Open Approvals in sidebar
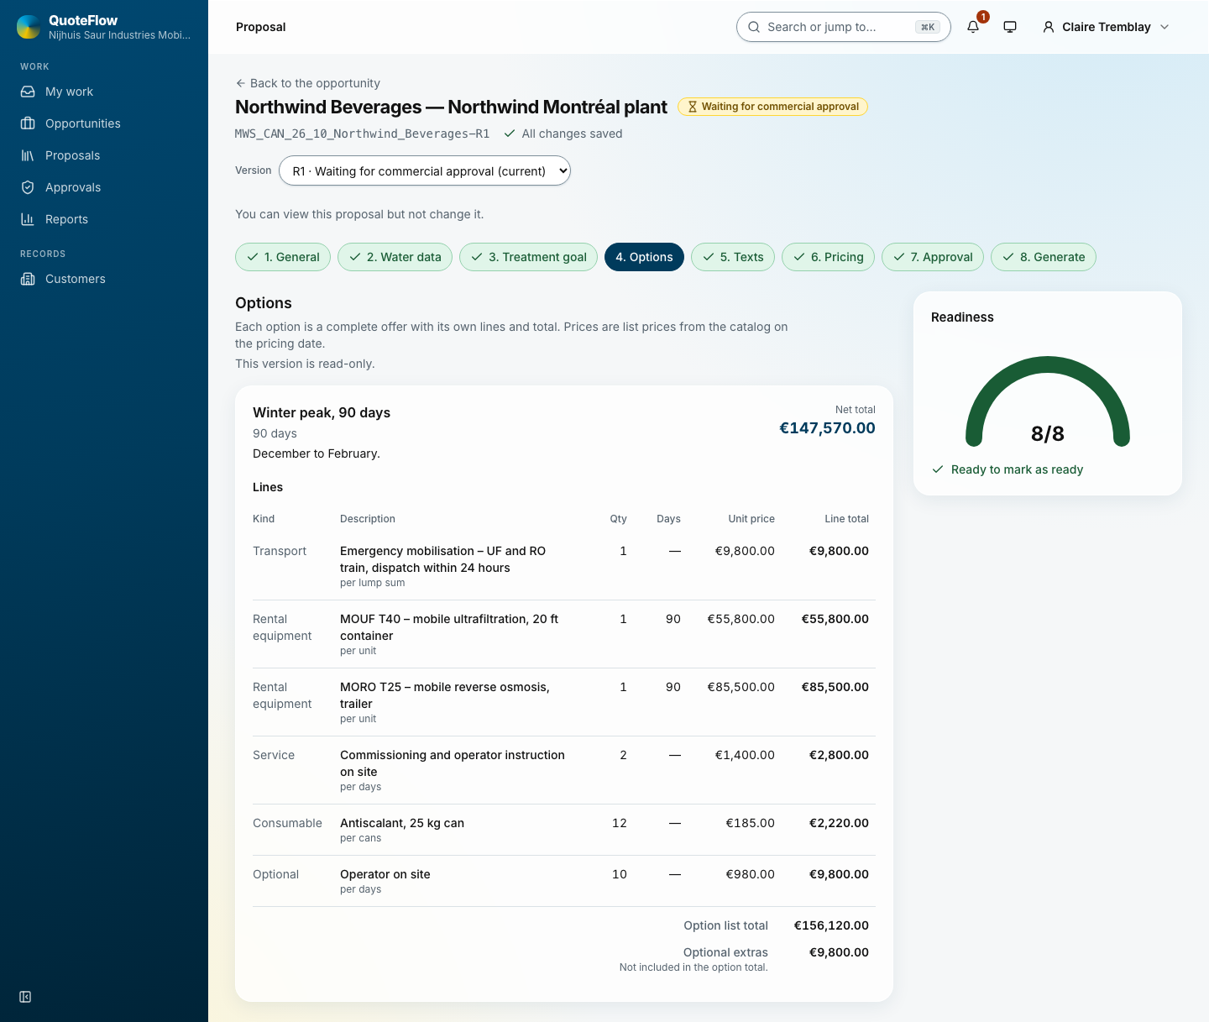Screen dimensions: 1209x1022 (x=104, y=187)
